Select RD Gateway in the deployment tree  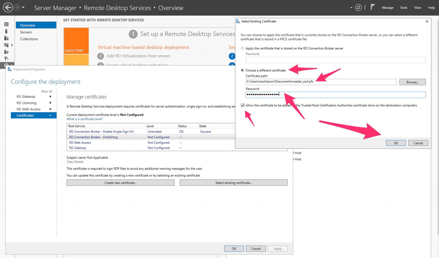click(26, 97)
